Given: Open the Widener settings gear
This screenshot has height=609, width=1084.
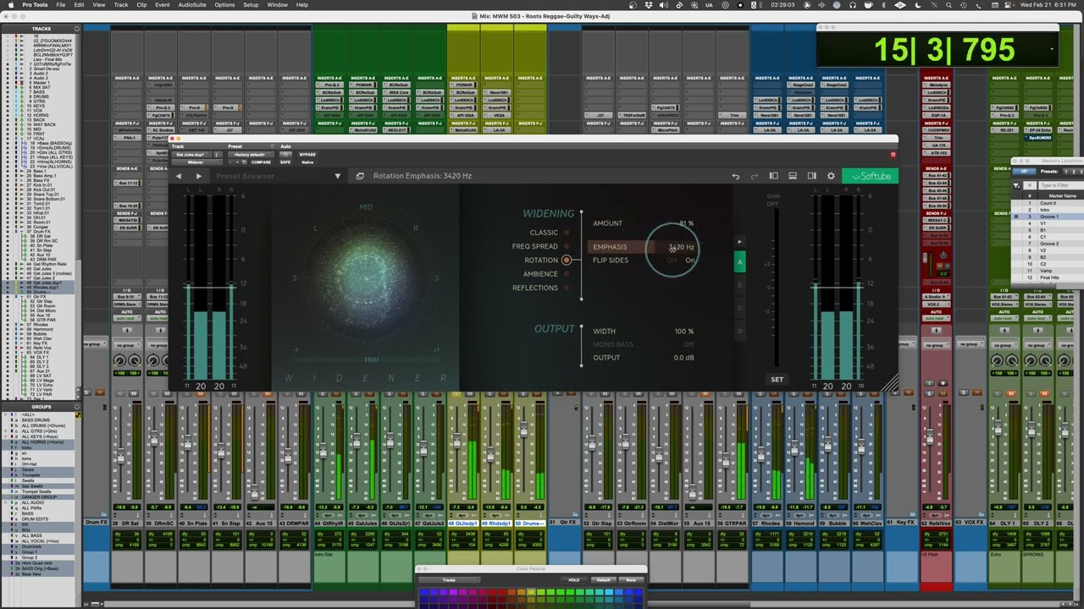Looking at the screenshot, I should click(x=831, y=176).
